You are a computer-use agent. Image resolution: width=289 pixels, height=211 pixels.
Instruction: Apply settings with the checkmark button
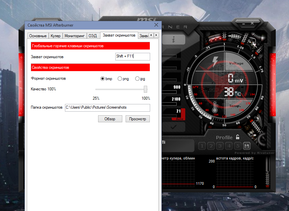174,127
